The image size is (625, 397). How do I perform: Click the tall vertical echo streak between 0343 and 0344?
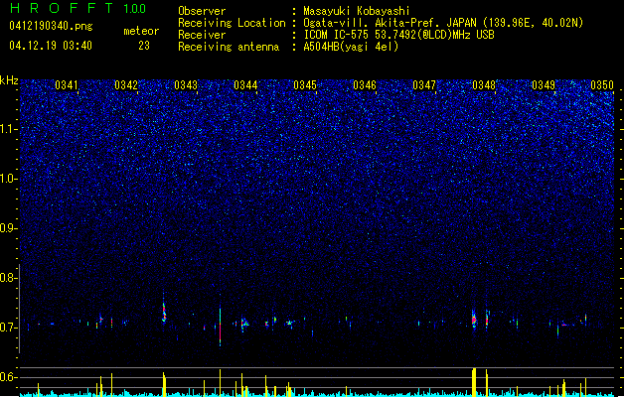click(220, 326)
